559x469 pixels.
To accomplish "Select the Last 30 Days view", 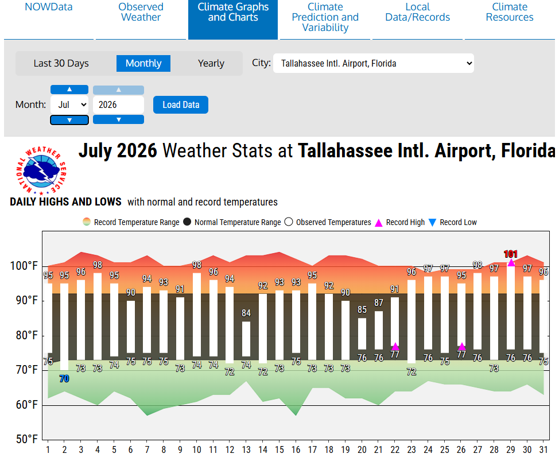I will (x=61, y=64).
